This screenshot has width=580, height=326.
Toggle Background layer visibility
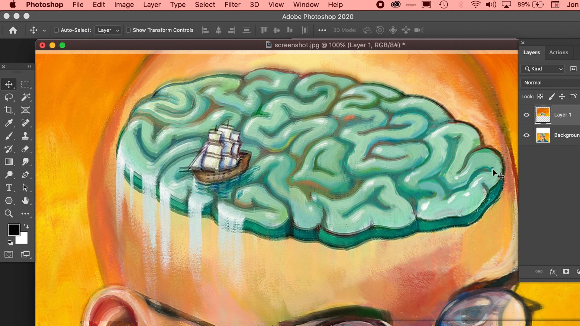(527, 135)
